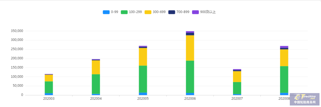Select the green segment of the 202007 bar

[237, 88]
